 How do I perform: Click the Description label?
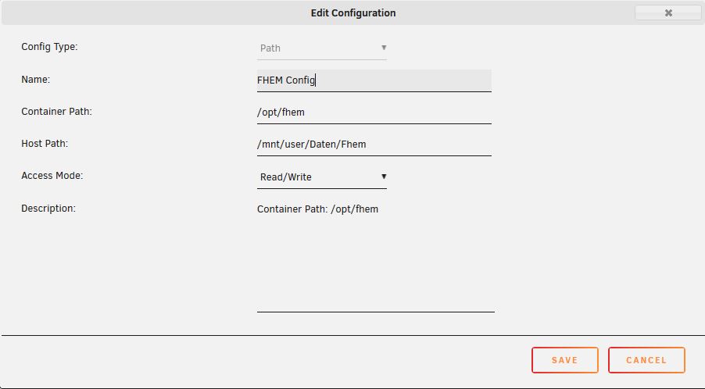pos(48,209)
